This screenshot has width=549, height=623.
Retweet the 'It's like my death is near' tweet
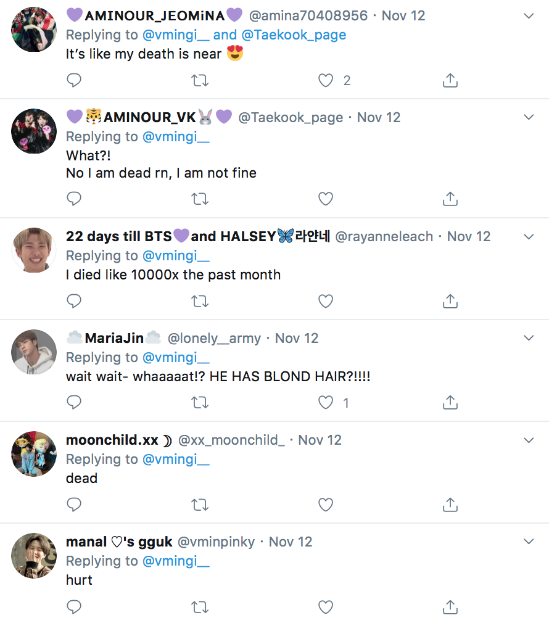point(200,81)
